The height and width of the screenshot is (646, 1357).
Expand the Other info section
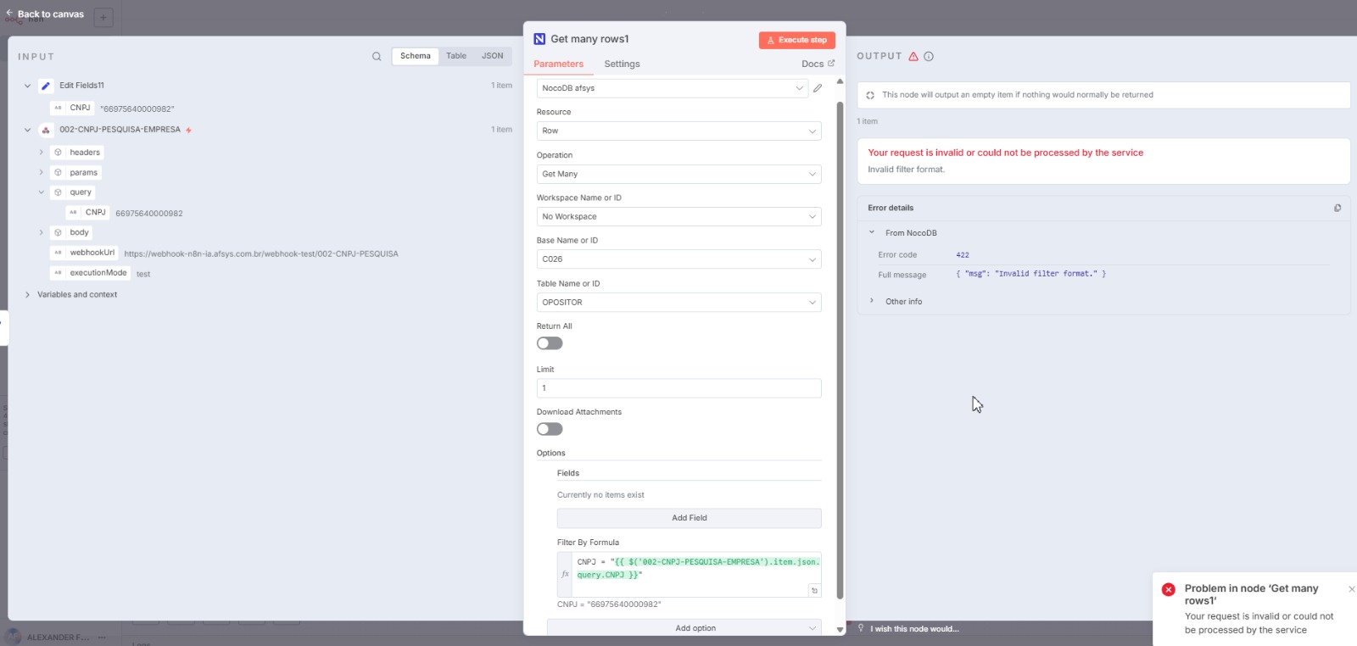coord(872,301)
